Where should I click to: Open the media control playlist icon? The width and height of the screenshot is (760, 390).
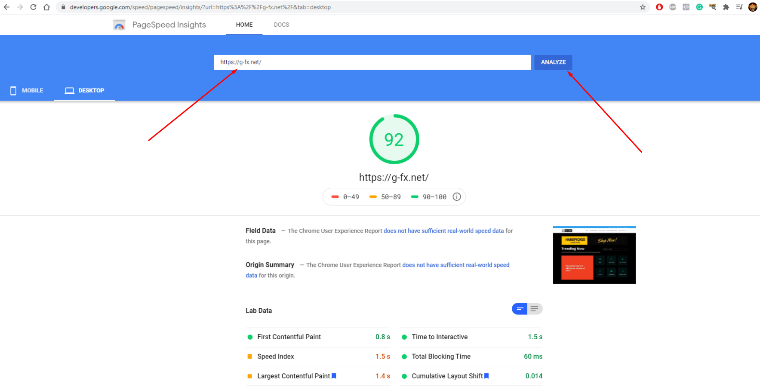[739, 7]
